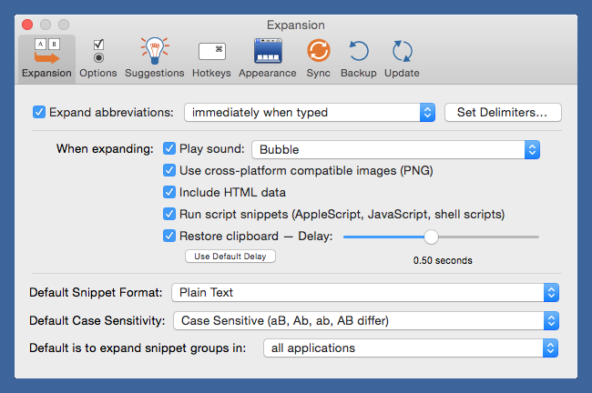Uncheck the Play sound option

[x=169, y=149]
